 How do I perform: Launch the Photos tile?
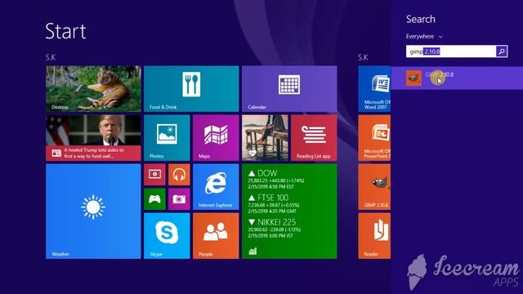(167, 138)
